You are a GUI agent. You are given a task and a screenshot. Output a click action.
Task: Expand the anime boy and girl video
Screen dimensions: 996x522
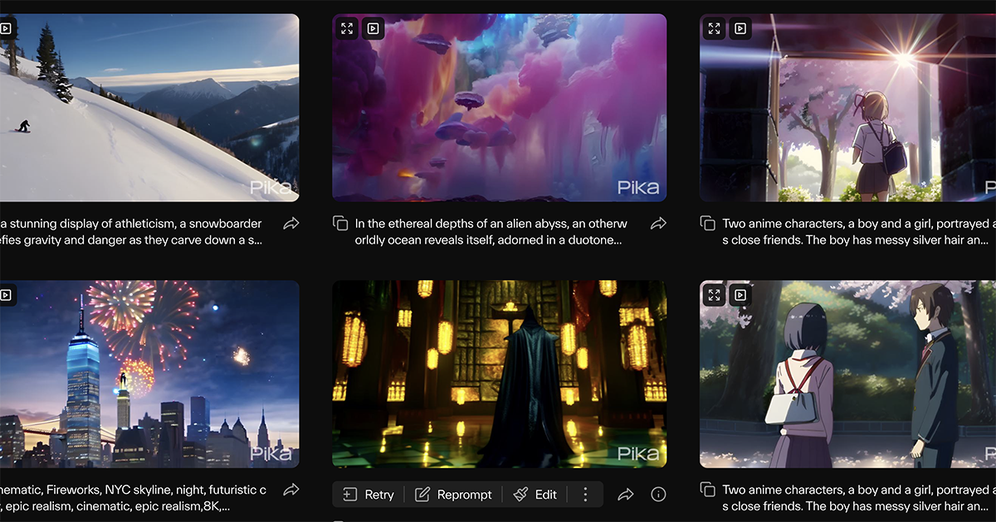[x=714, y=294]
